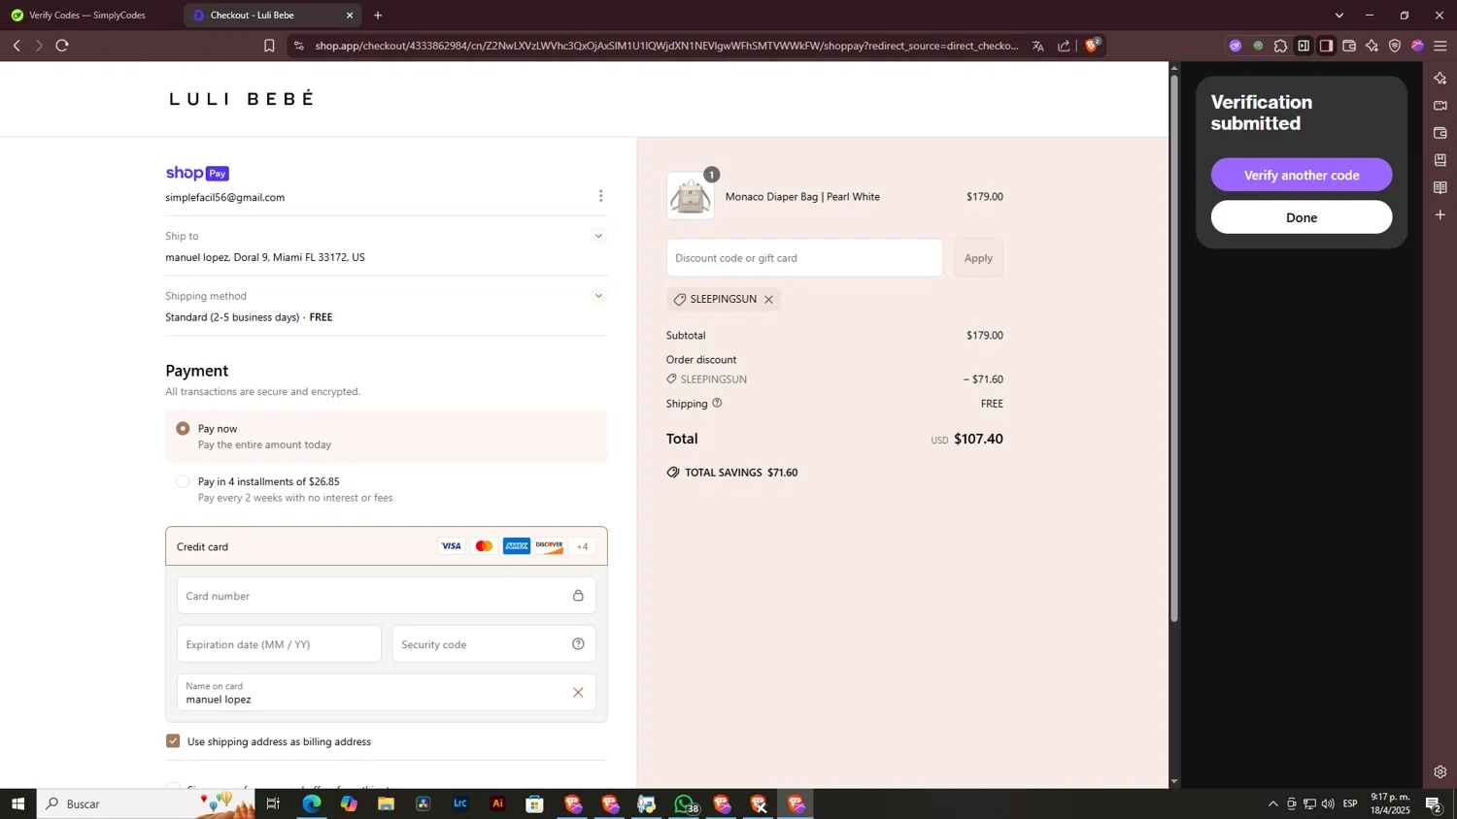Remove SLEEPINGSUN discount code
Image resolution: width=1457 pixels, height=819 pixels.
tap(768, 299)
